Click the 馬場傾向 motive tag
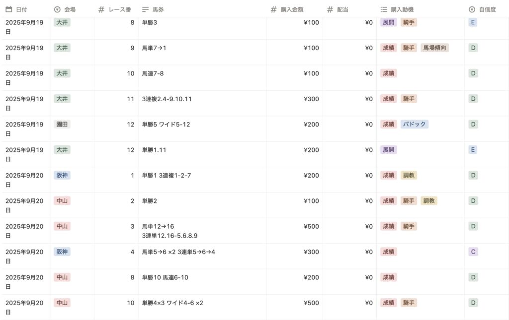The width and height of the screenshot is (509, 320). click(434, 48)
